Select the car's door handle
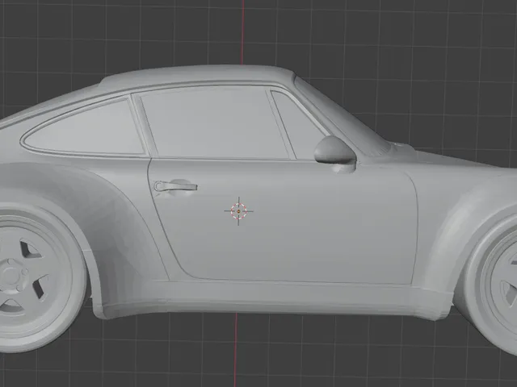The height and width of the screenshot is (387, 517). click(176, 186)
